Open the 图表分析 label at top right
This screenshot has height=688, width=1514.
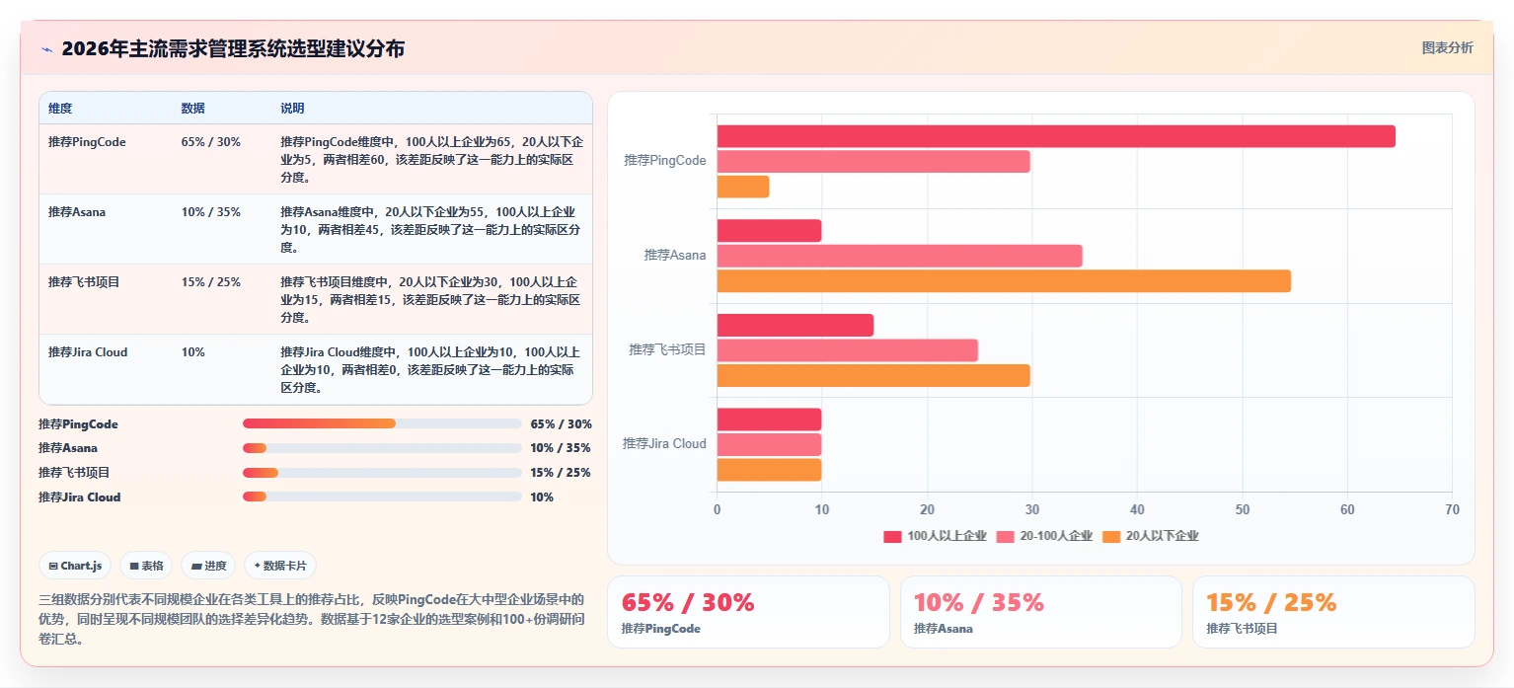click(1447, 48)
